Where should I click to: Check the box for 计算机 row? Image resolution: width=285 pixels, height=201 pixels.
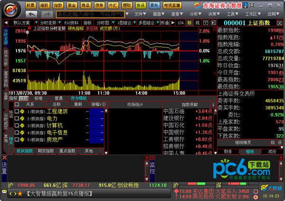pyautogui.click(x=17, y=125)
